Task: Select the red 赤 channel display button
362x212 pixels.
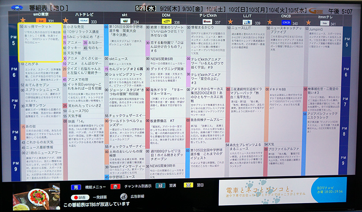Action: (x=115, y=186)
